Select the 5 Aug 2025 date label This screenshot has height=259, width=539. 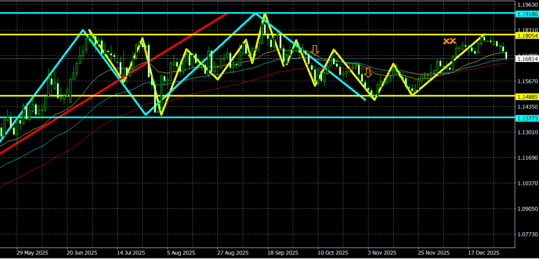182,253
